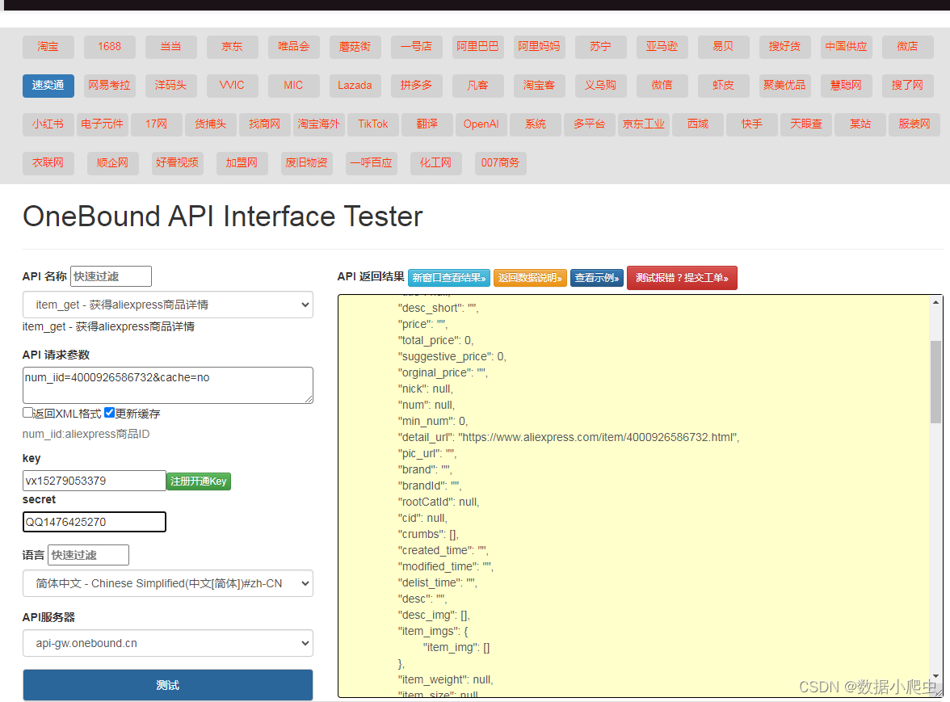Open the 唯品会 tab
This screenshot has width=950, height=702.
point(293,47)
